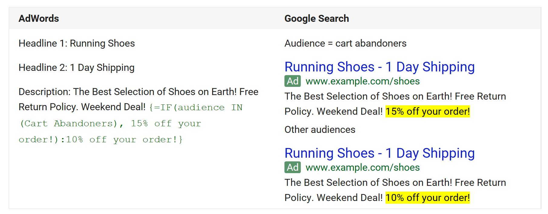Open www.example.com/shoes URL in the second ad
The height and width of the screenshot is (214, 548).
363,167
